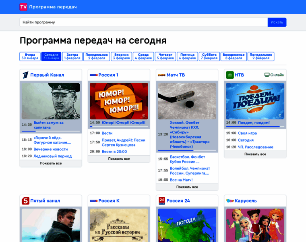Expand Матч ТВ schedule with Показать все
Screen dimensions: 306x242
click(187, 187)
